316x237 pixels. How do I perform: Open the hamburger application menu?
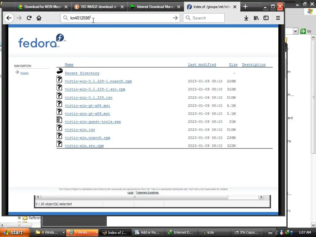coord(278,18)
